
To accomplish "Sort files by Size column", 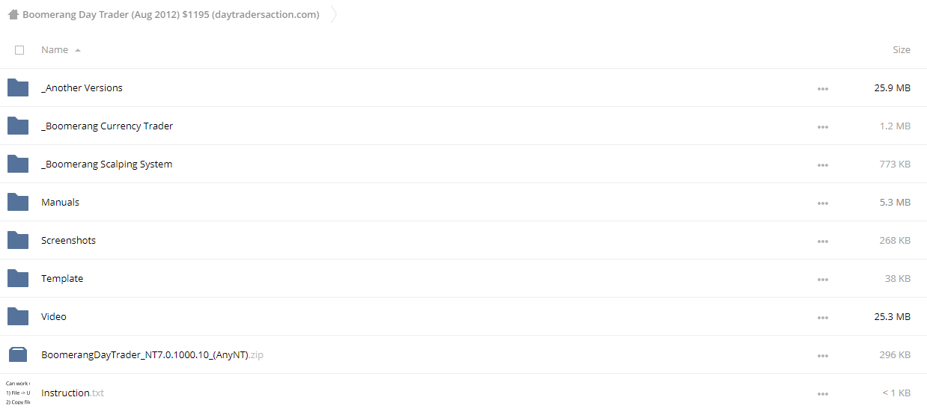I will tap(902, 50).
